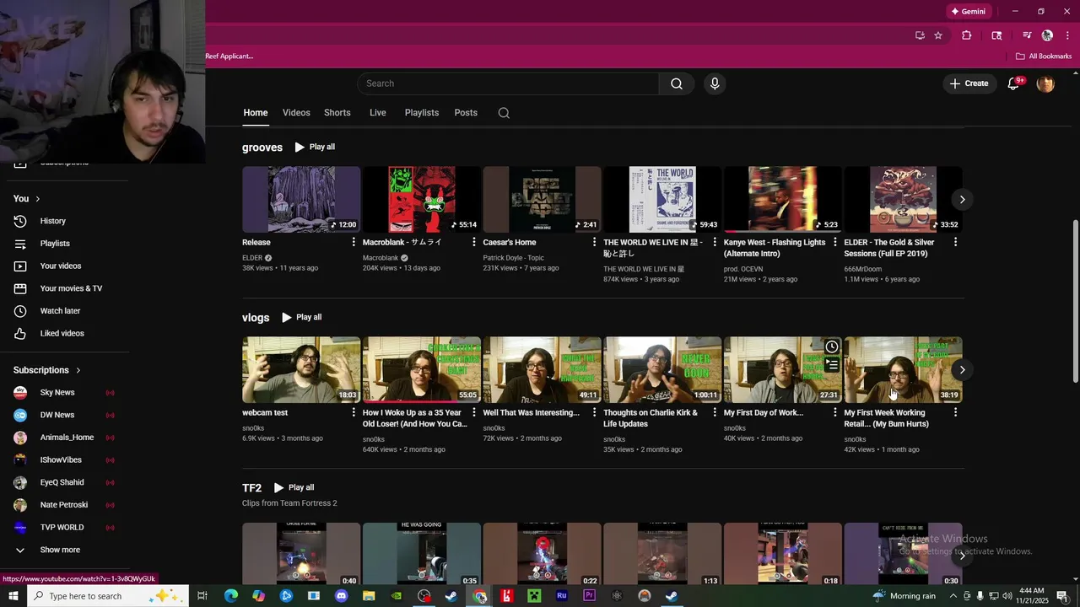Show hidden system tray icons
This screenshot has height=607, width=1080.
[x=953, y=596]
